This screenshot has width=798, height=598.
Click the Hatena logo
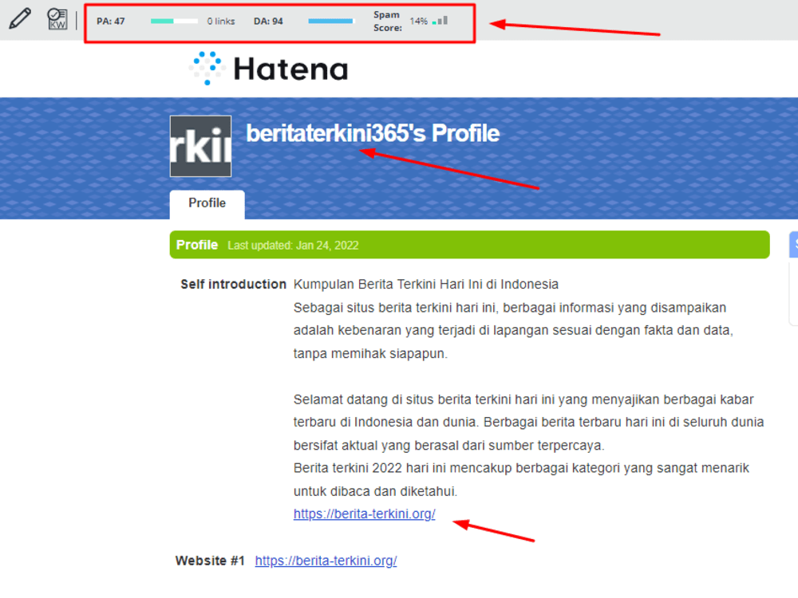pos(269,68)
